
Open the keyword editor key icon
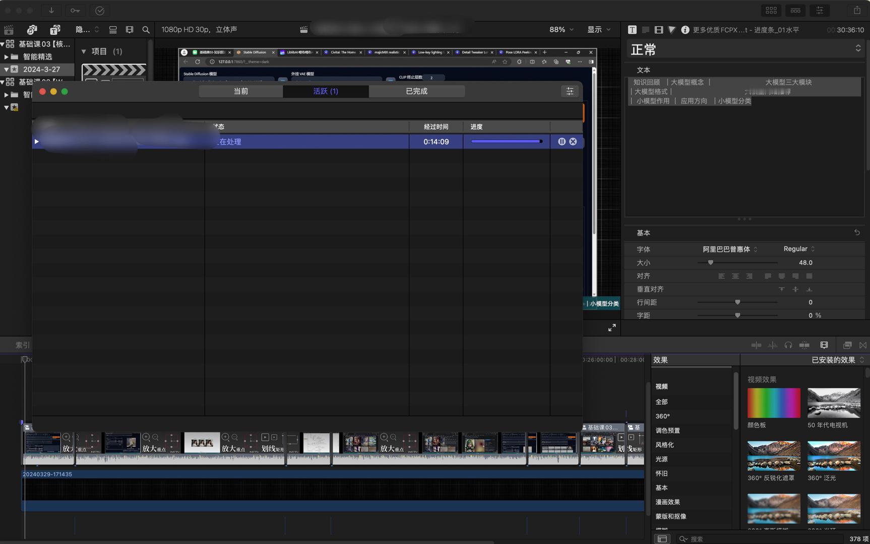pyautogui.click(x=75, y=10)
